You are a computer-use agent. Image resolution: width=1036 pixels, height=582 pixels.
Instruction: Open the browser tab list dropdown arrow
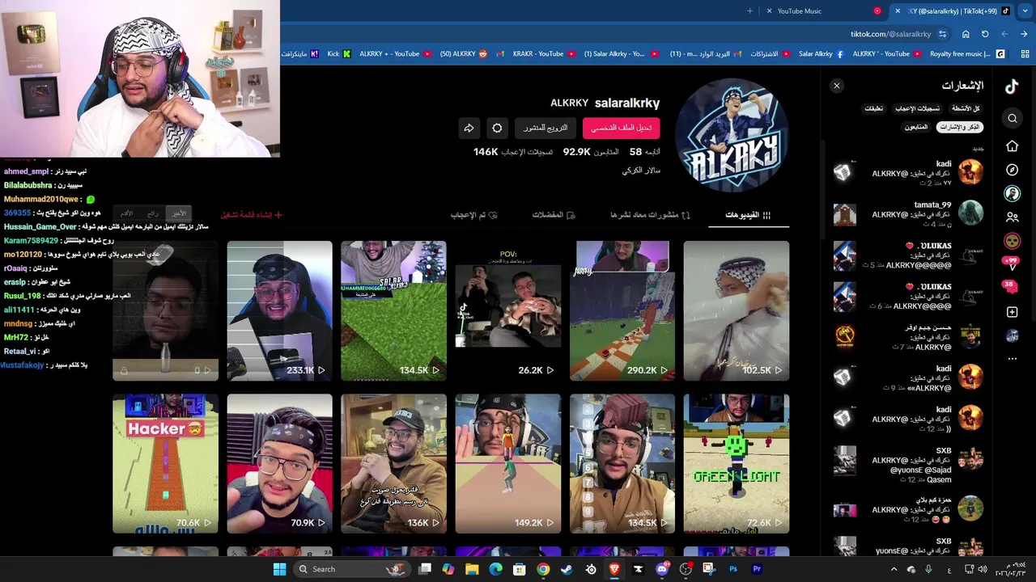click(x=1024, y=11)
